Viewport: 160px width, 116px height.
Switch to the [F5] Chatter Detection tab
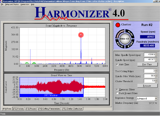[72, 109]
